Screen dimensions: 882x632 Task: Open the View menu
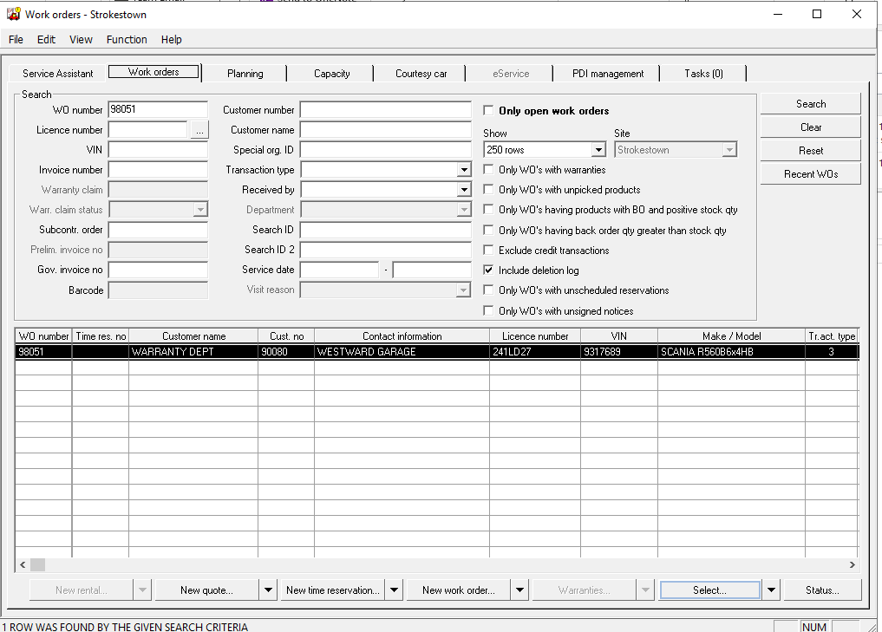81,39
